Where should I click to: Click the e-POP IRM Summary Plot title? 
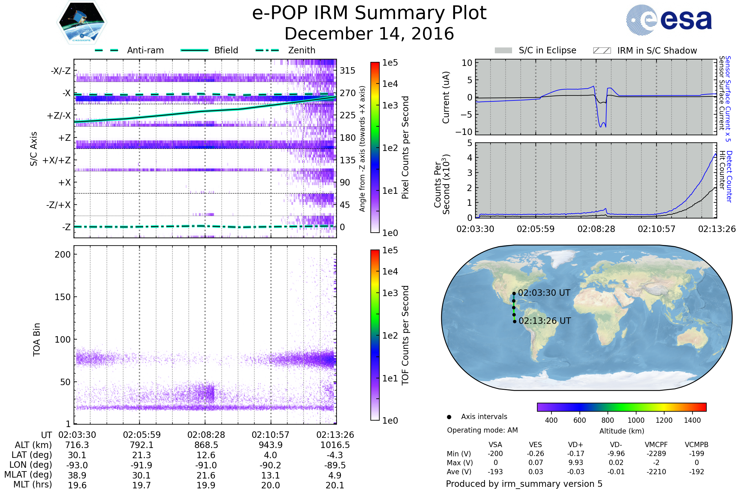tap(369, 13)
